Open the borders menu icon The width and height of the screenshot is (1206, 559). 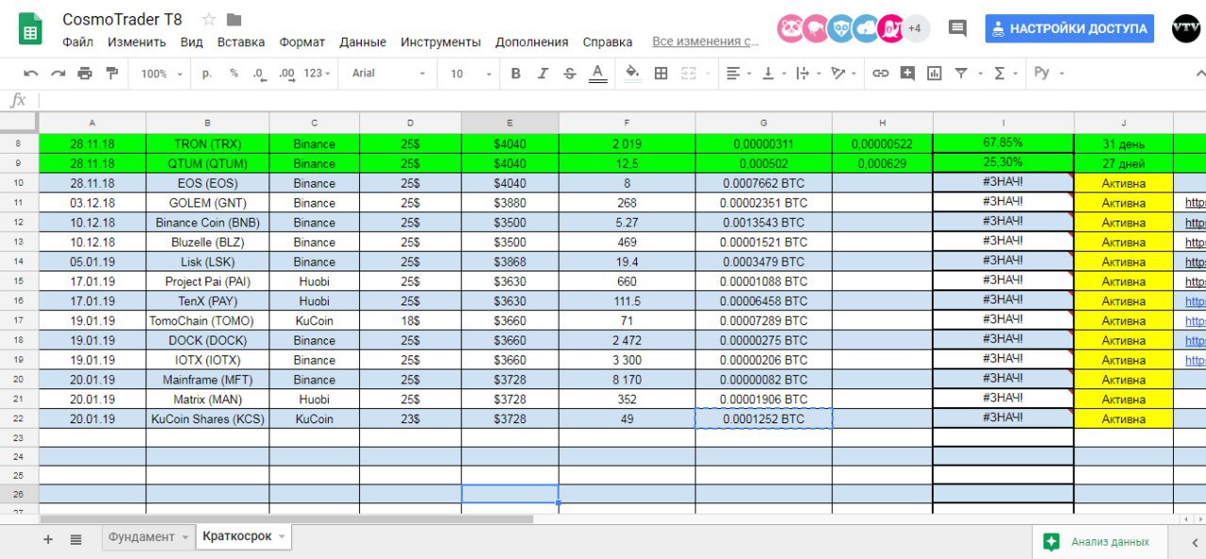661,74
